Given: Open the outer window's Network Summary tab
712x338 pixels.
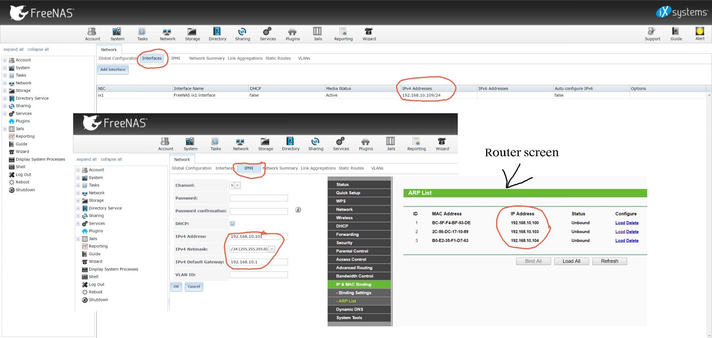Looking at the screenshot, I should [x=207, y=58].
